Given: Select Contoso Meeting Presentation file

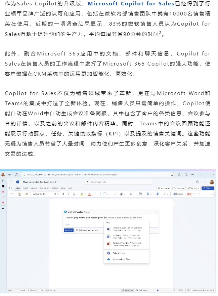Looking at the screenshot, I should click(126, 244).
